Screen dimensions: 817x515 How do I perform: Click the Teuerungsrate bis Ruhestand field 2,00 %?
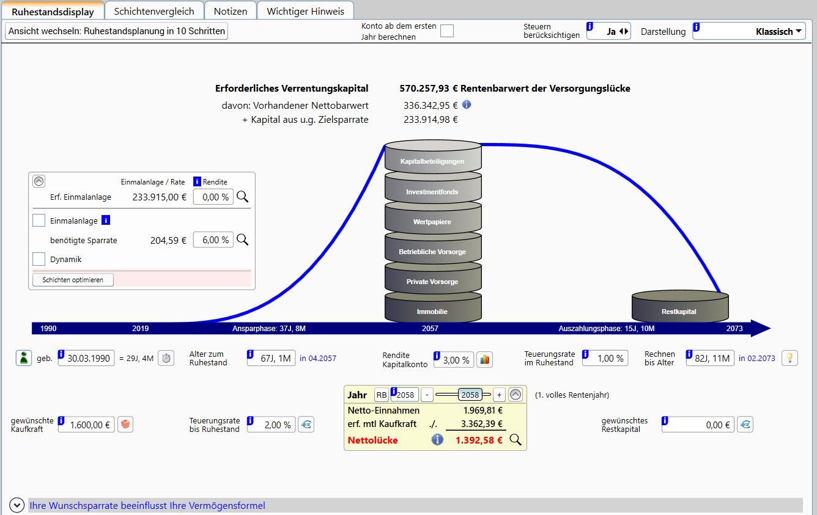[x=271, y=424]
